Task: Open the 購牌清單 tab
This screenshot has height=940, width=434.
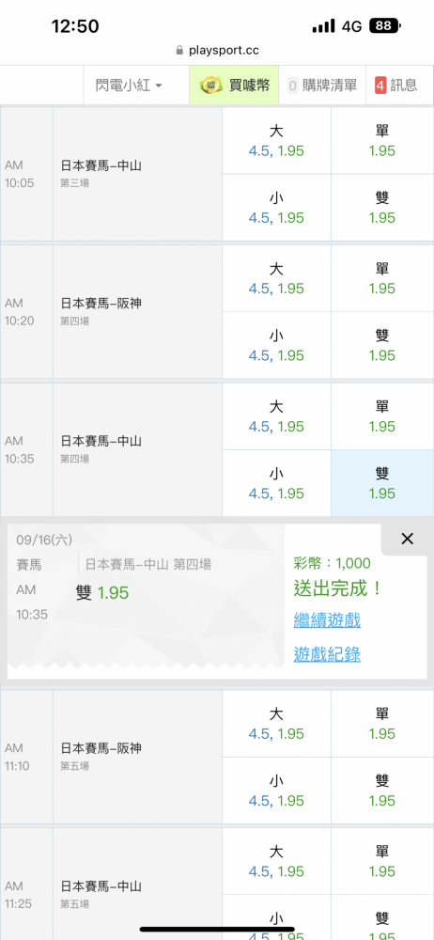Action: coord(322,86)
